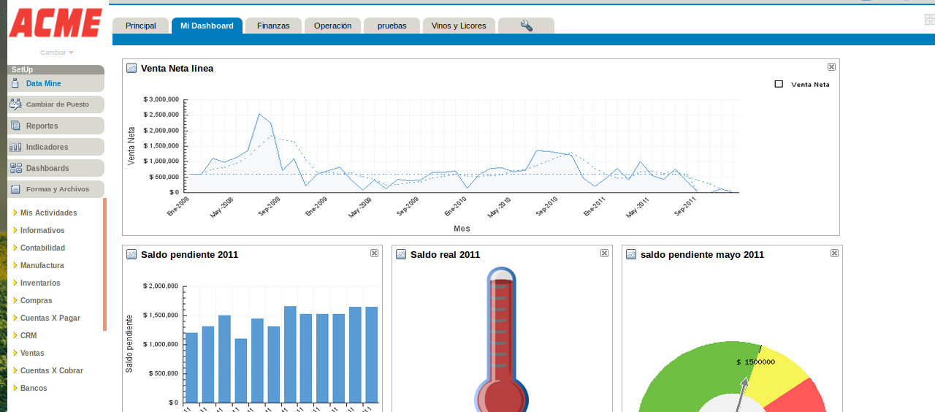Click the Sep-2008 axis label
Image resolution: width=935 pixels, height=412 pixels.
268,207
